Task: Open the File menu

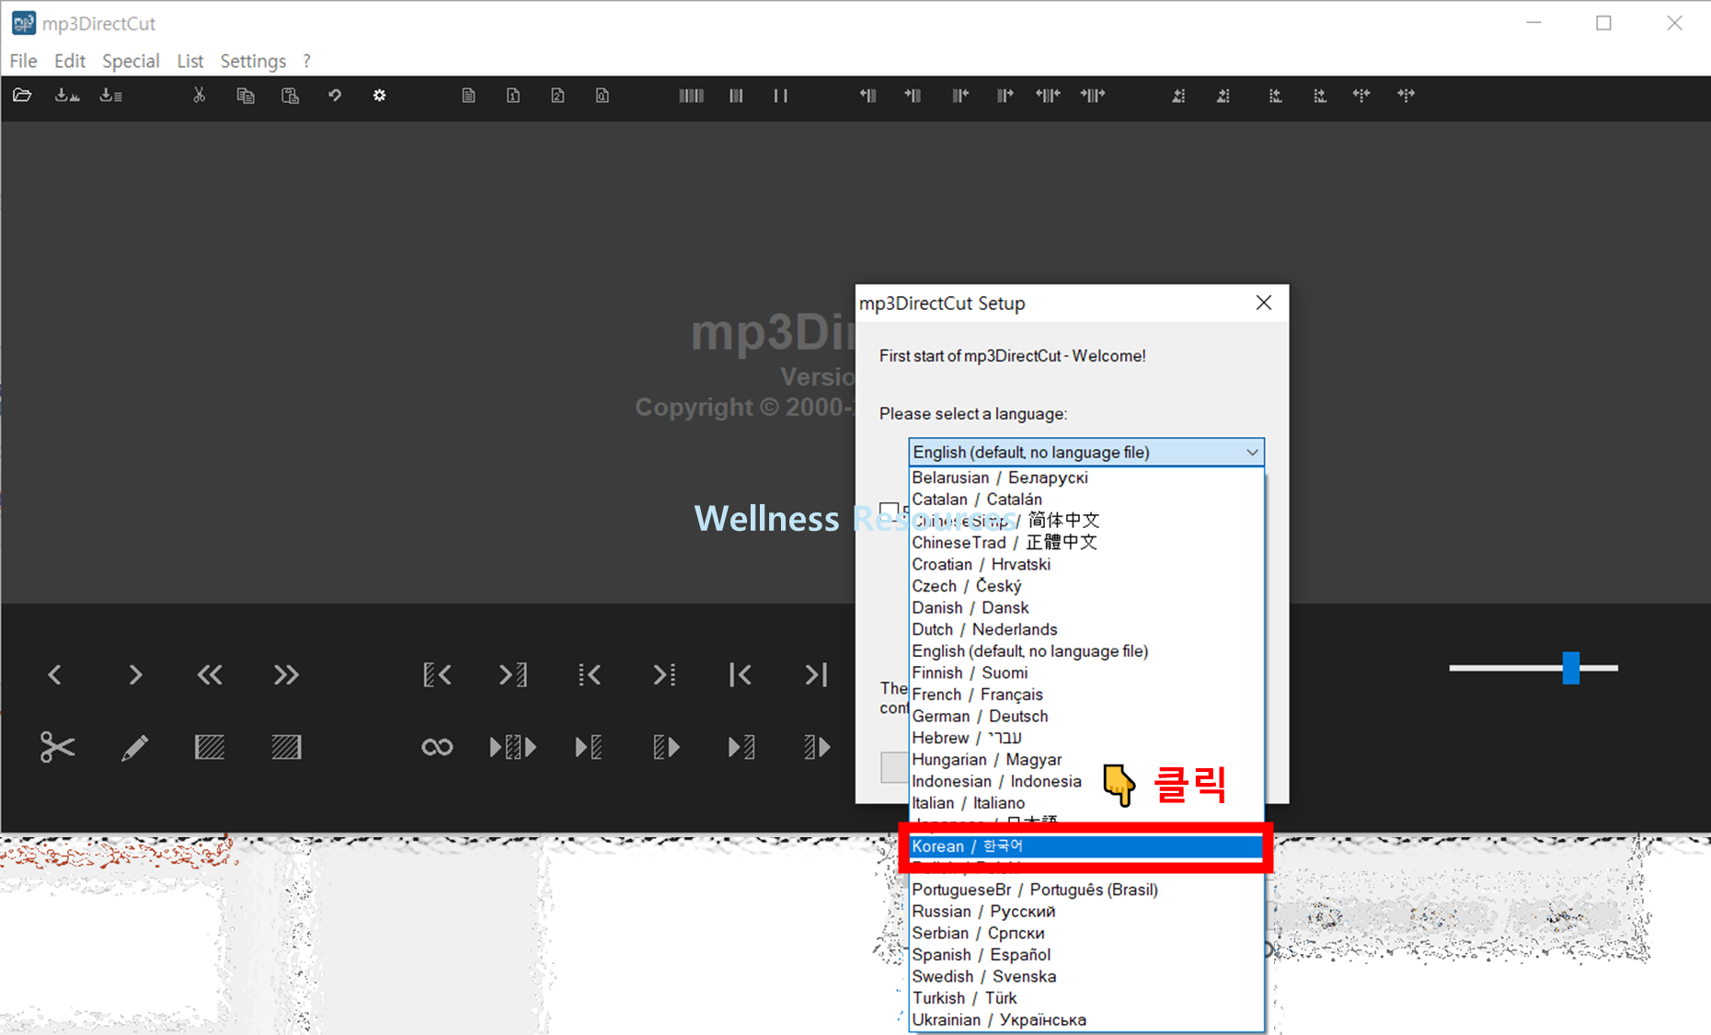Action: point(23,61)
